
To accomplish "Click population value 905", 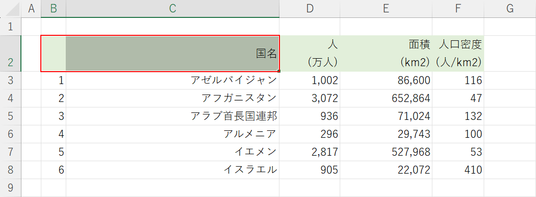I will click(310, 170).
